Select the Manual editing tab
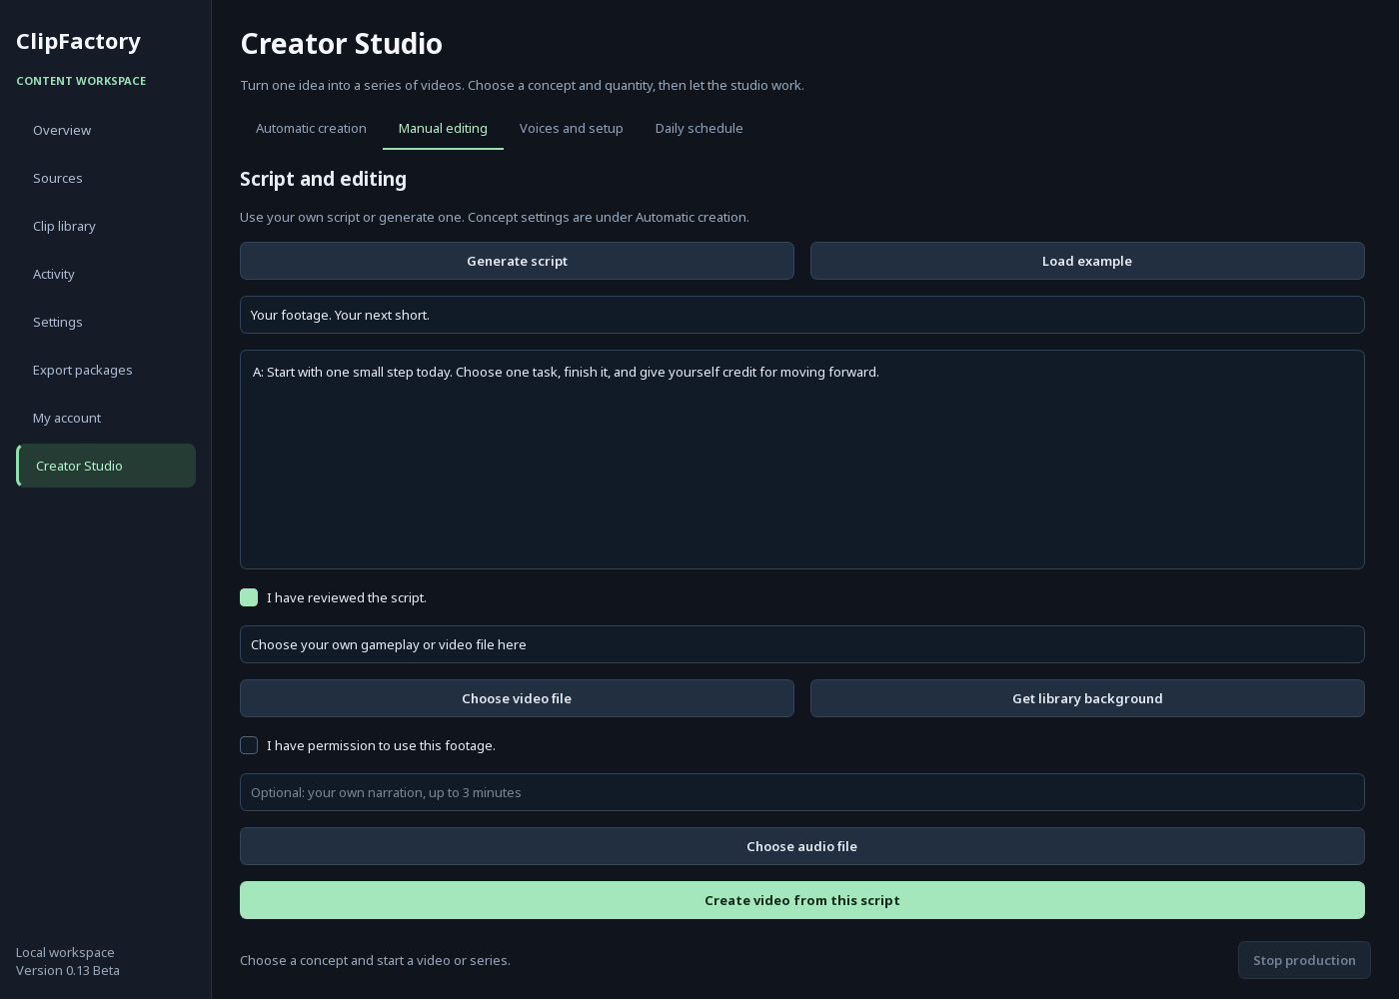 443,128
